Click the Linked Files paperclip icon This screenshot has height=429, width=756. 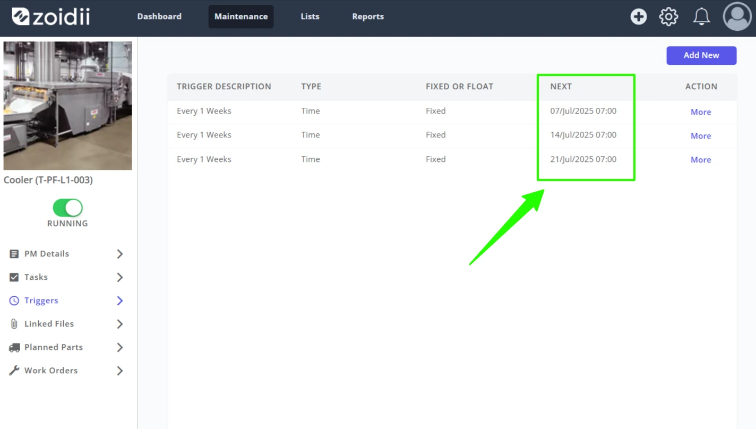tap(14, 324)
